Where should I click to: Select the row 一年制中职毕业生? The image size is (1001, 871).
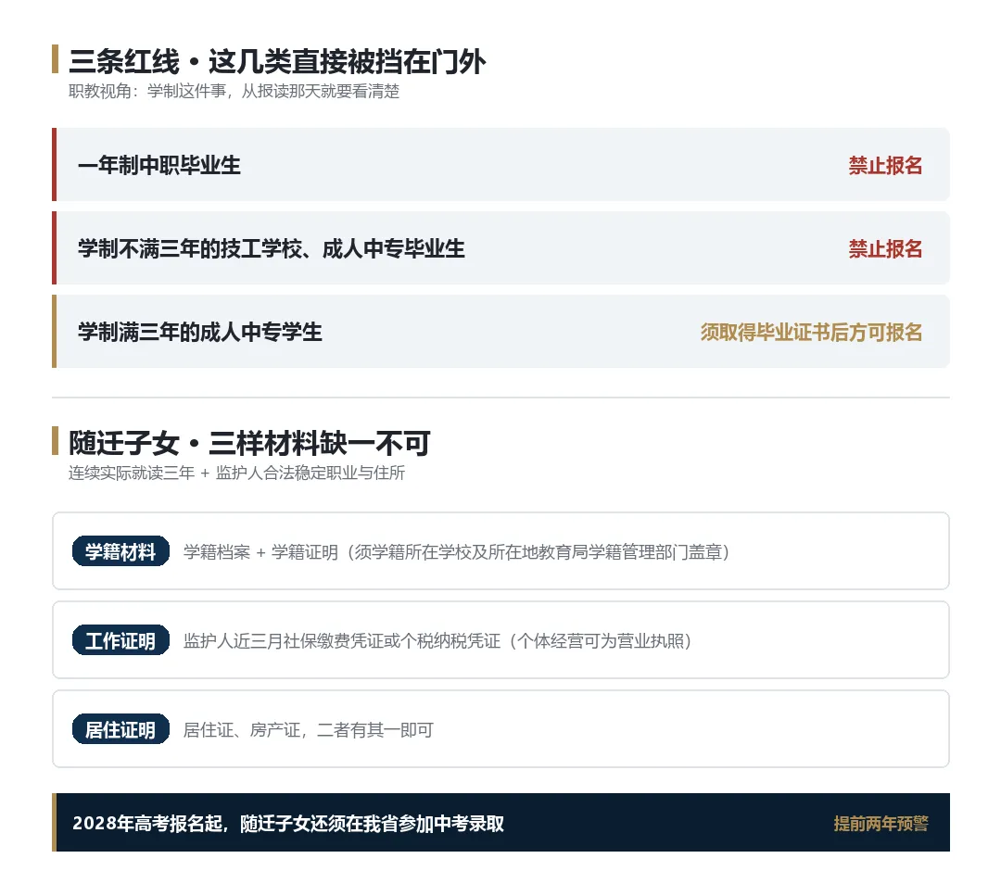click(x=500, y=165)
